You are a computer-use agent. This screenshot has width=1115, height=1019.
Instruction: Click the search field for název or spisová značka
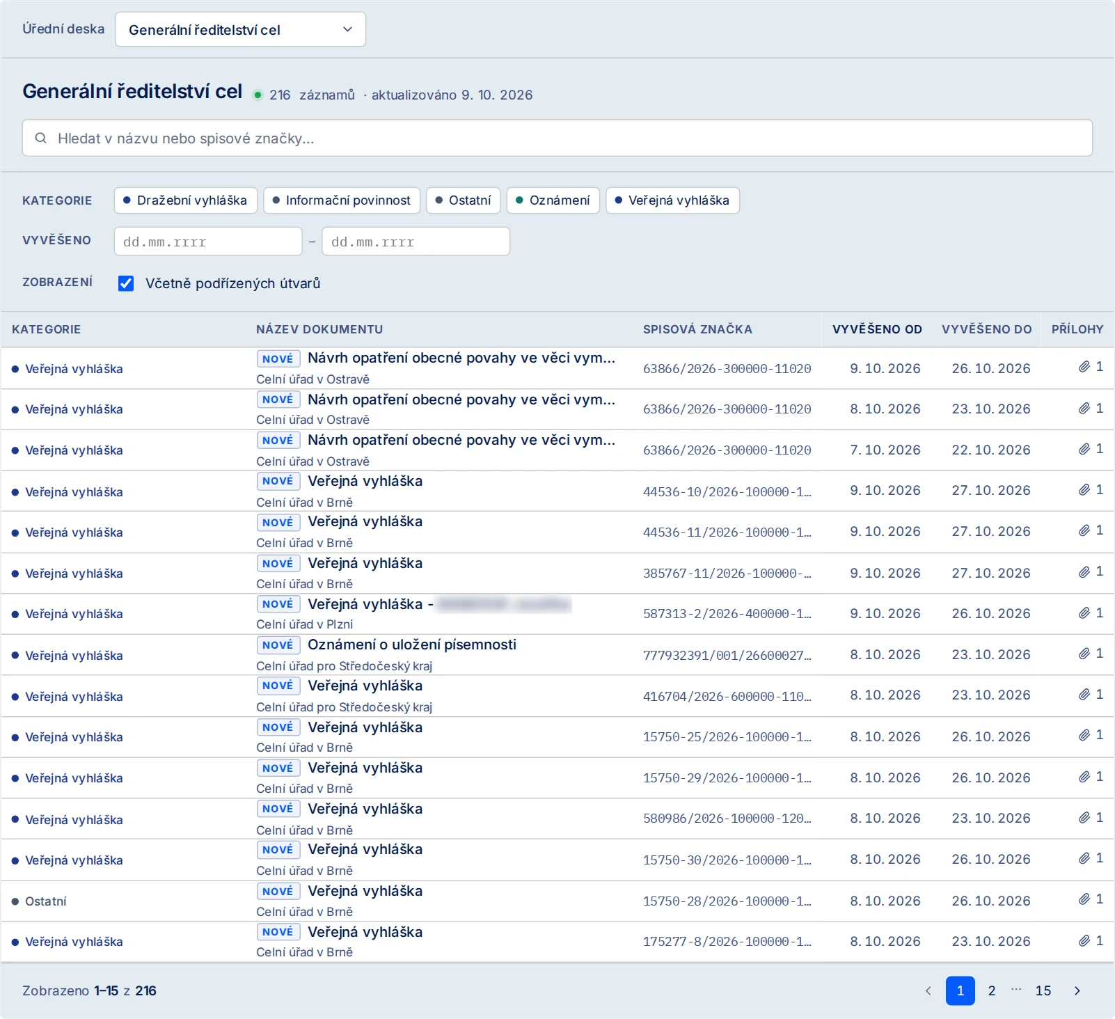tap(557, 138)
